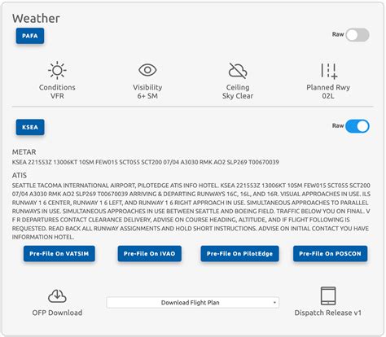
Task: Open the Dispatch Release tablet icon
Action: (328, 296)
